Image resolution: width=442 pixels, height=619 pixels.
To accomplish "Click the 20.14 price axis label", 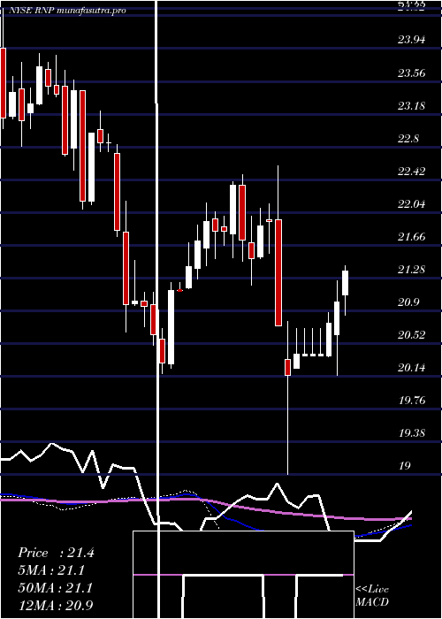I will 412,368.
